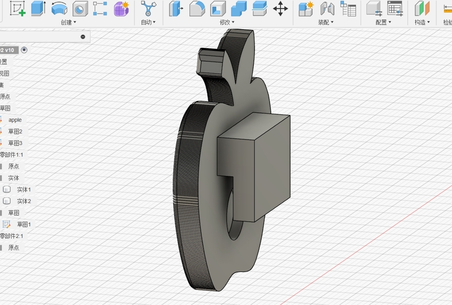Screen dimensions: 452x305
Task: Select body 实体1 in browser
Action: [x=24, y=190]
